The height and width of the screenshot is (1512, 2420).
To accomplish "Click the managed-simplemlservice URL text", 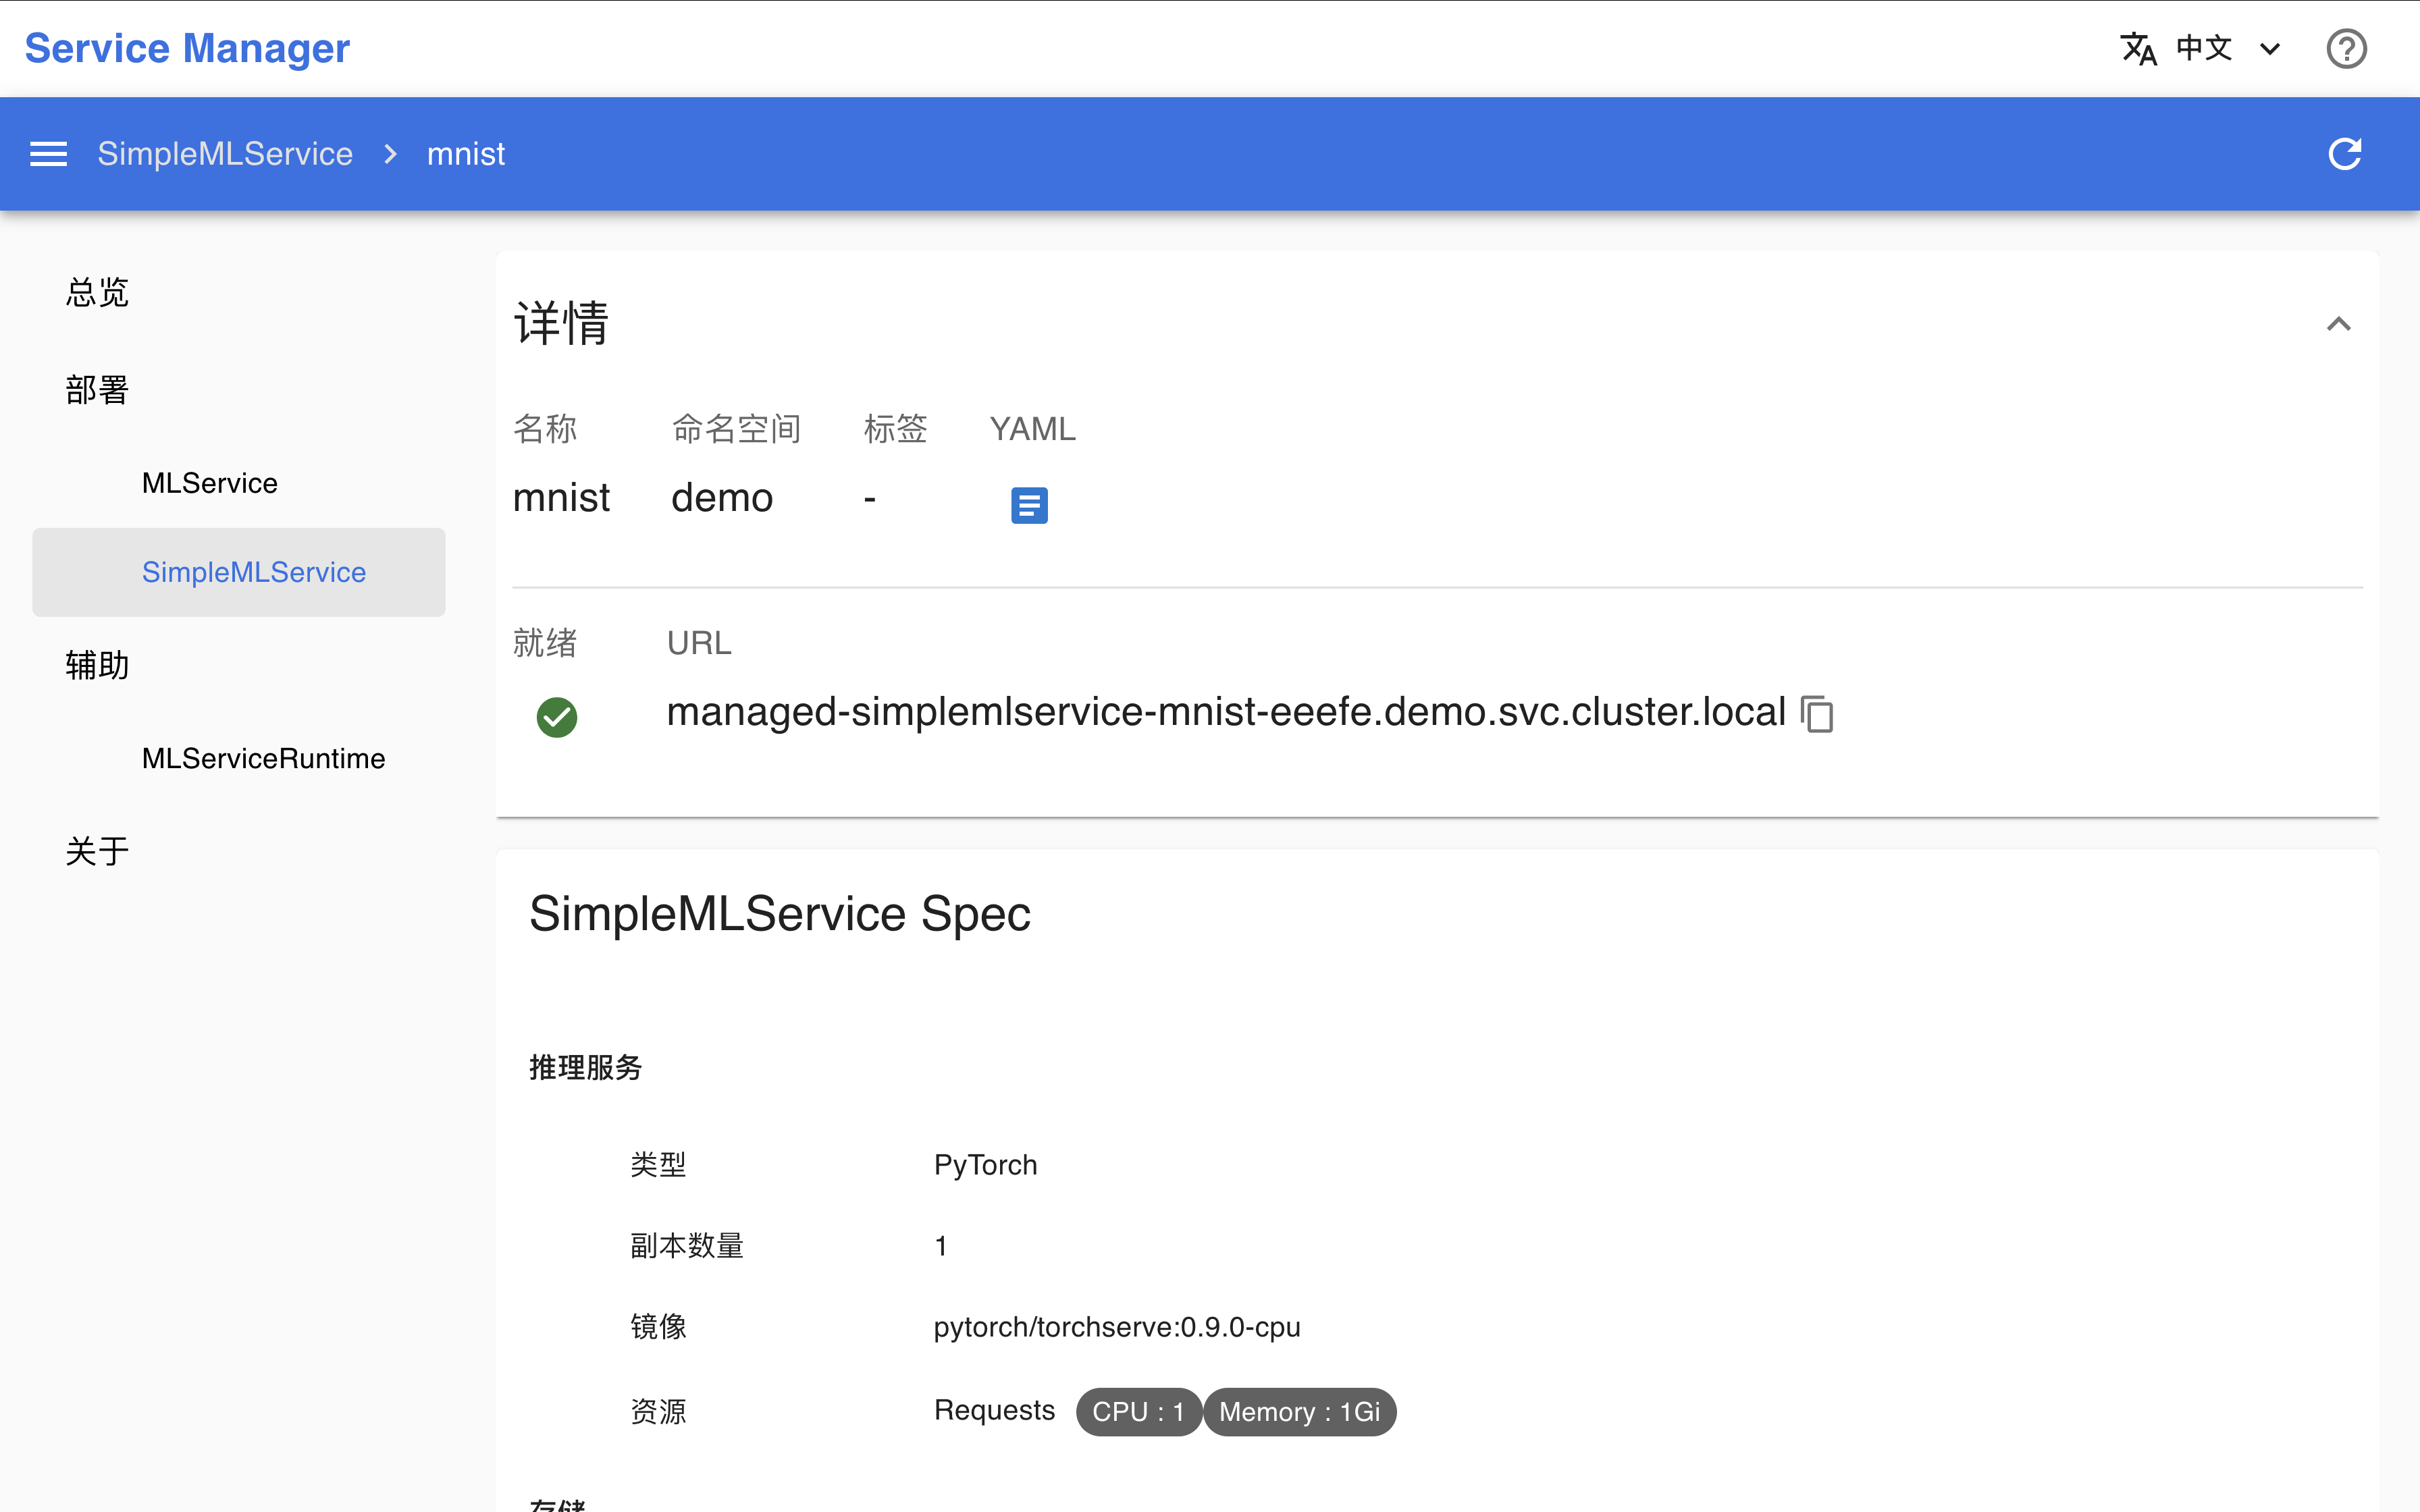I will point(1226,712).
